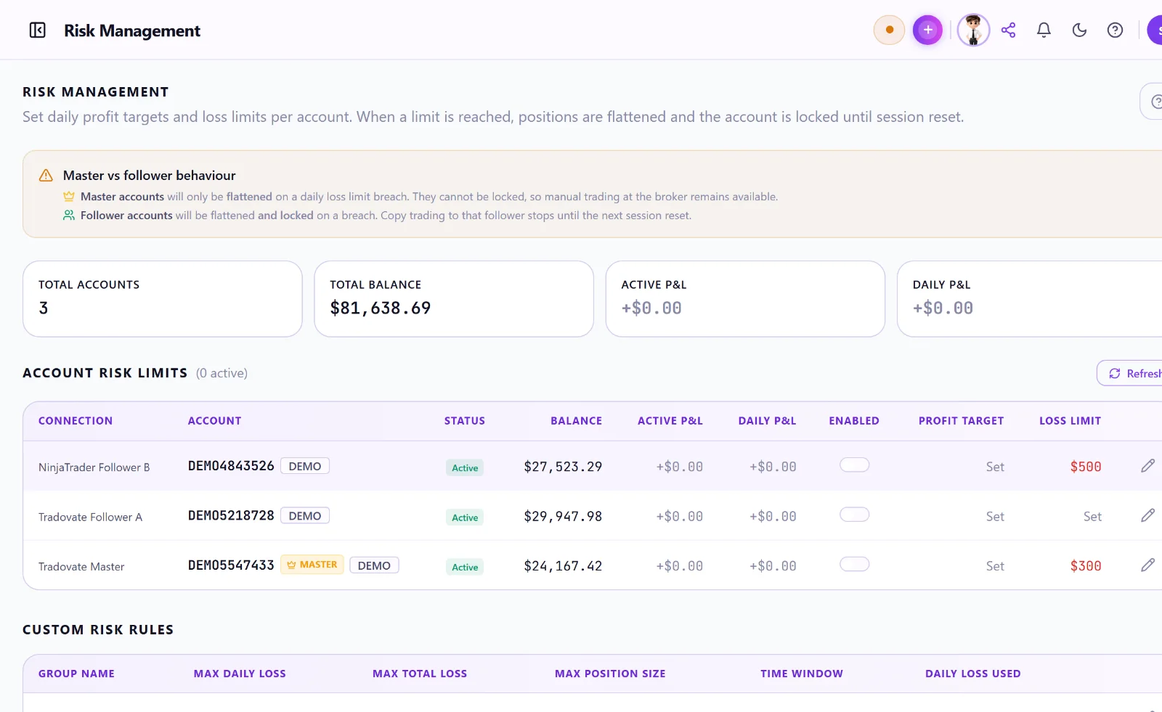Click DEMO badge next to DEMO5218728
The image size is (1162, 712).
(x=305, y=515)
